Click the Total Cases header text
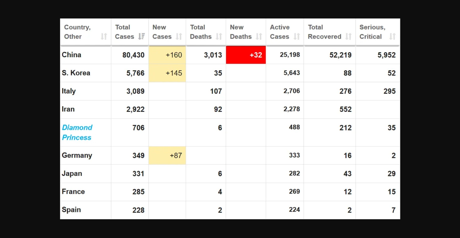460x238 pixels. pos(124,32)
